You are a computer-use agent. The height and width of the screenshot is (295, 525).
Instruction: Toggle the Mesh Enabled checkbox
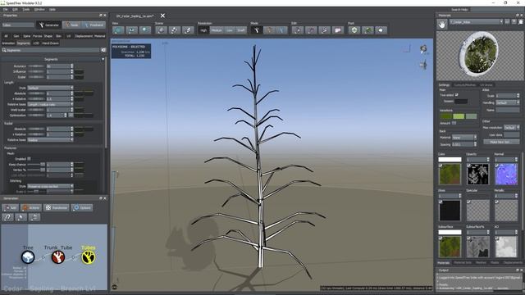(x=30, y=159)
